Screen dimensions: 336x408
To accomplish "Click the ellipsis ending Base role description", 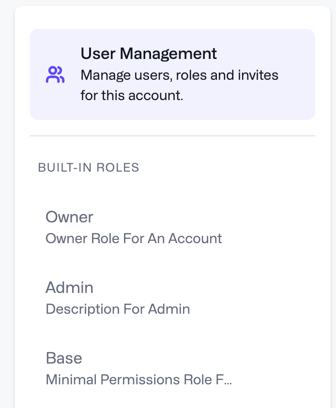I will 229,380.
